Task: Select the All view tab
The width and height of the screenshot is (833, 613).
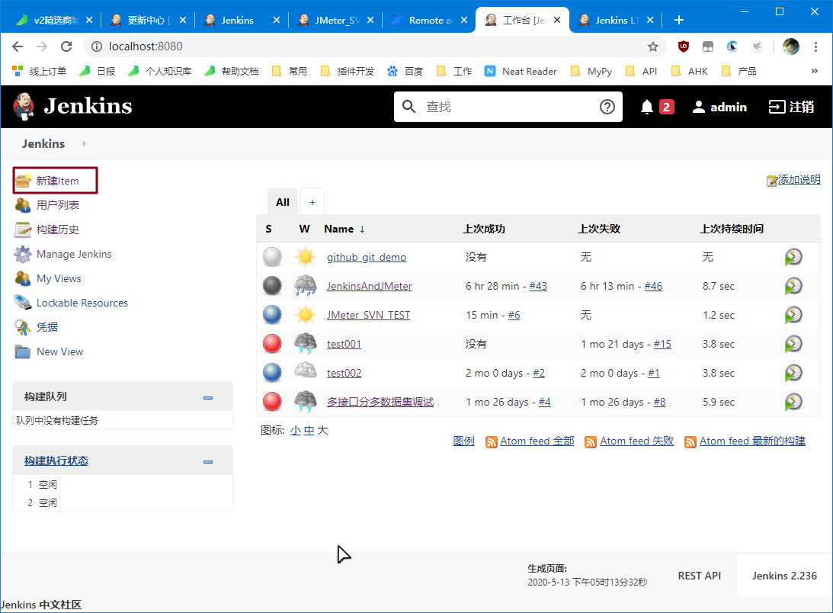Action: click(x=283, y=202)
